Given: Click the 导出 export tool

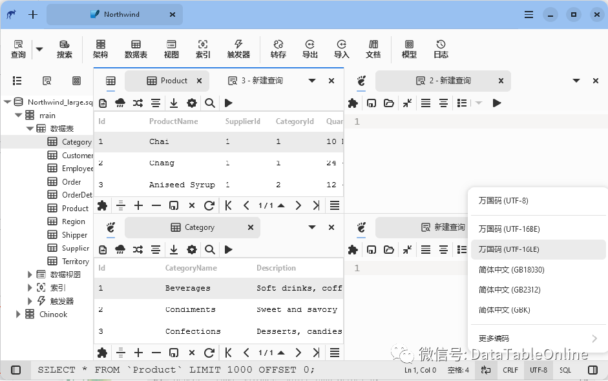Looking at the screenshot, I should (310, 49).
